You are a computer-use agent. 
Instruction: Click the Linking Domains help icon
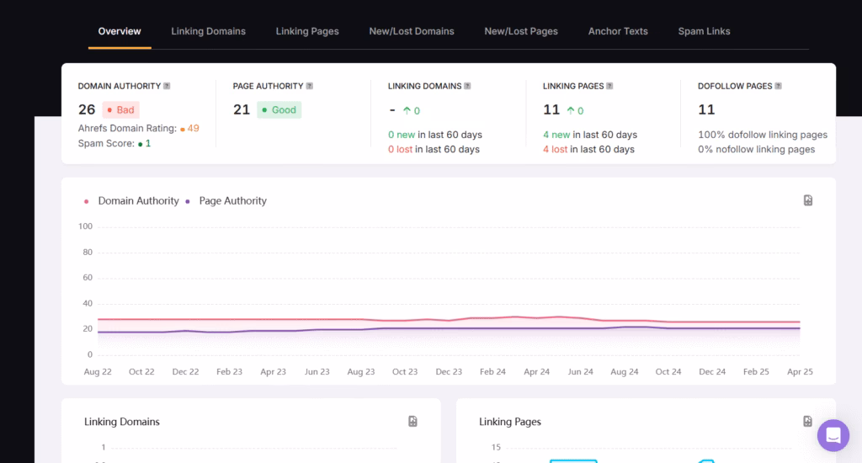point(467,86)
